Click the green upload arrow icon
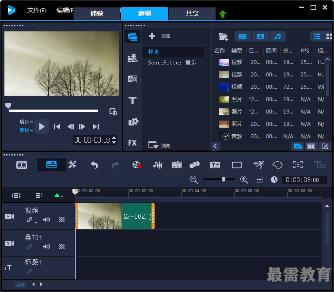This screenshot has height=292, width=334. point(223,14)
